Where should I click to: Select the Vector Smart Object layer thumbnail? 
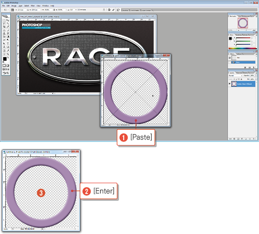234,84
